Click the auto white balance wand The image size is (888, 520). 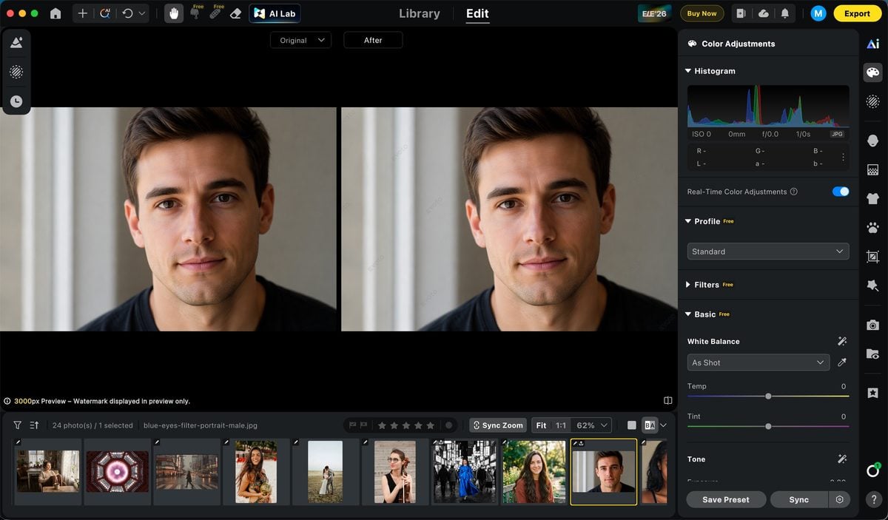click(x=841, y=341)
